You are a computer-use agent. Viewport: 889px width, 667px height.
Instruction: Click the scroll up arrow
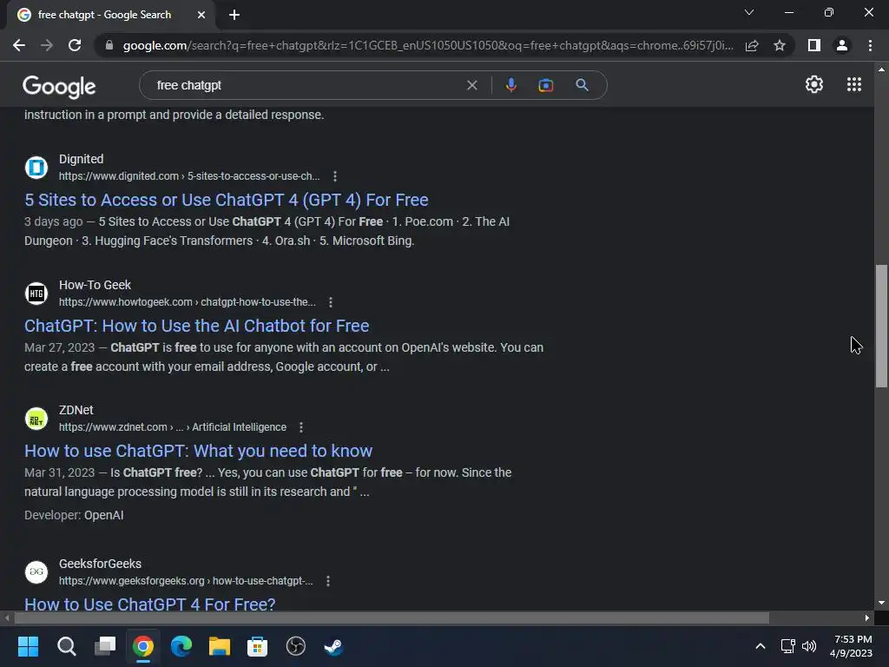(x=881, y=69)
